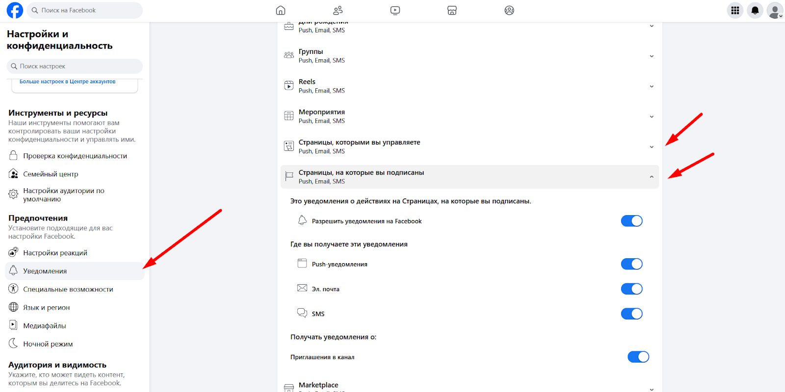
Task: Click the Дни рождения cake icon
Action: coord(289,26)
